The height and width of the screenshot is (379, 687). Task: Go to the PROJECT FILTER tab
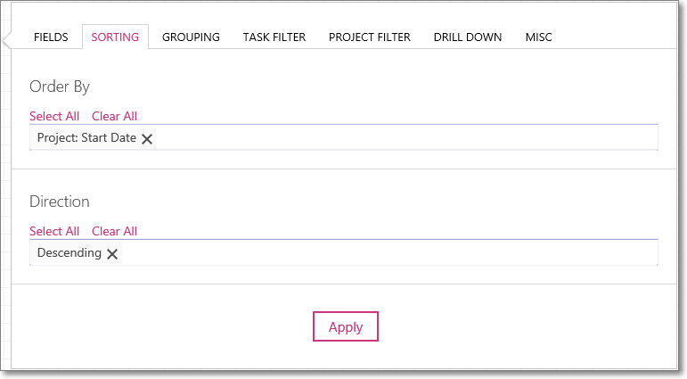point(370,37)
